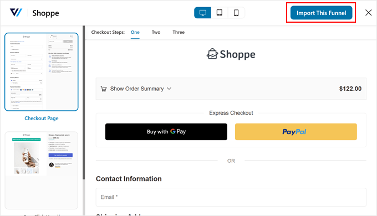Click Contact Information heading
This screenshot has height=216, width=377.
tap(129, 179)
